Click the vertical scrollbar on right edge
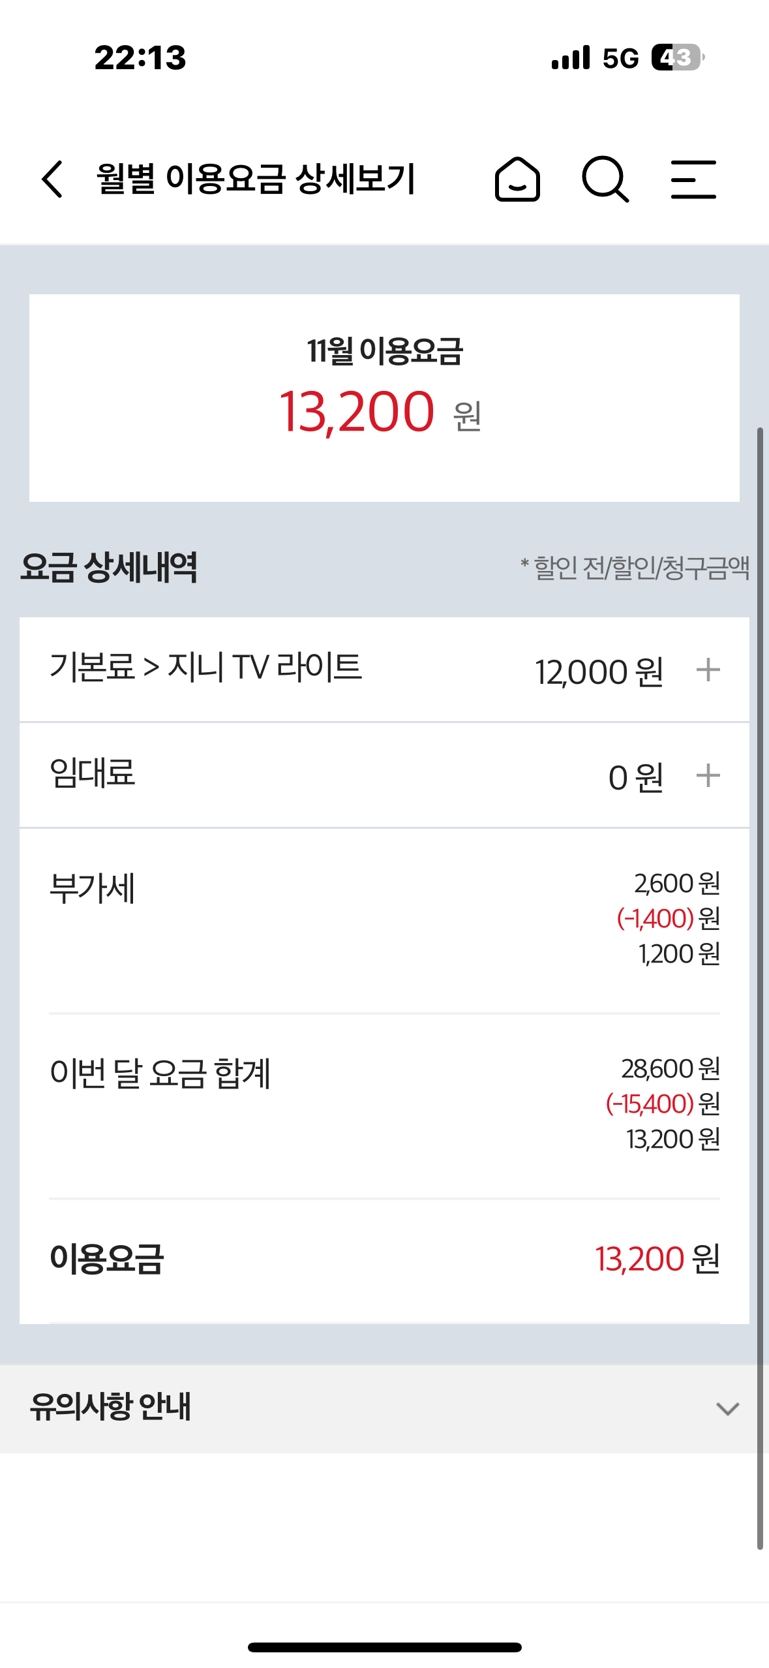The image size is (769, 1668). (760, 979)
